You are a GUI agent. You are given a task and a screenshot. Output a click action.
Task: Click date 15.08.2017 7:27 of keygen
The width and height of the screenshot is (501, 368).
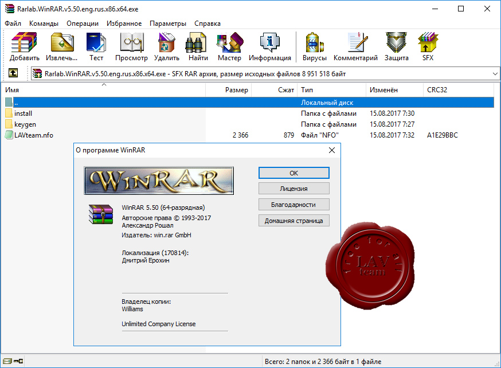392,124
